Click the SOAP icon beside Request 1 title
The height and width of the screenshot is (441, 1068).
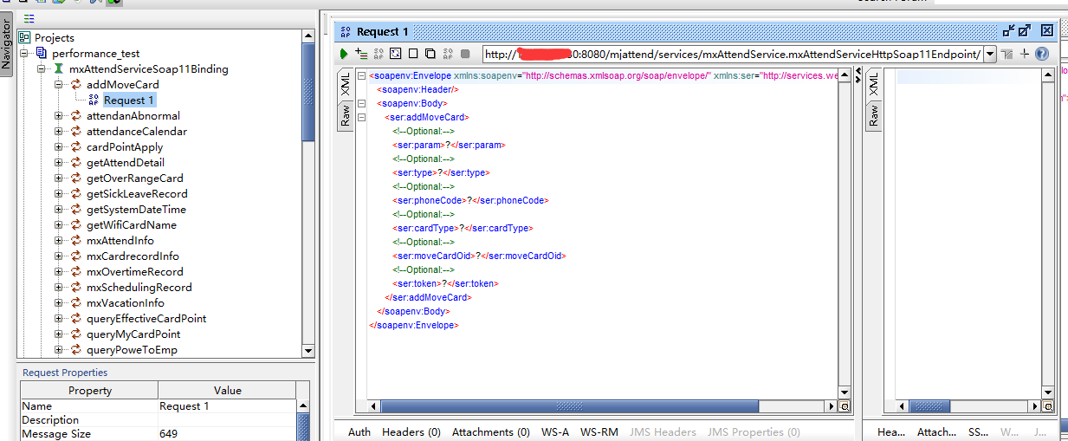coord(346,31)
